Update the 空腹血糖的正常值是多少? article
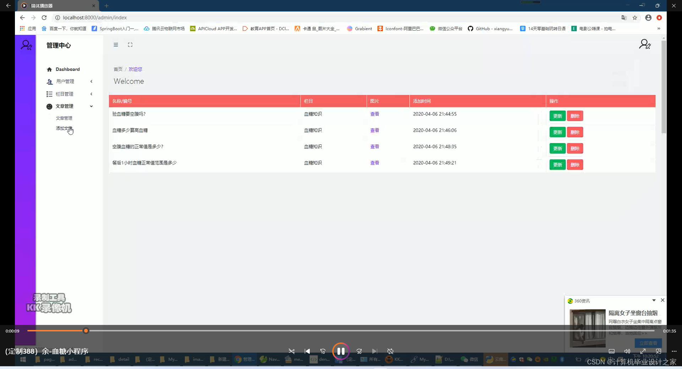This screenshot has width=682, height=369. (x=557, y=149)
